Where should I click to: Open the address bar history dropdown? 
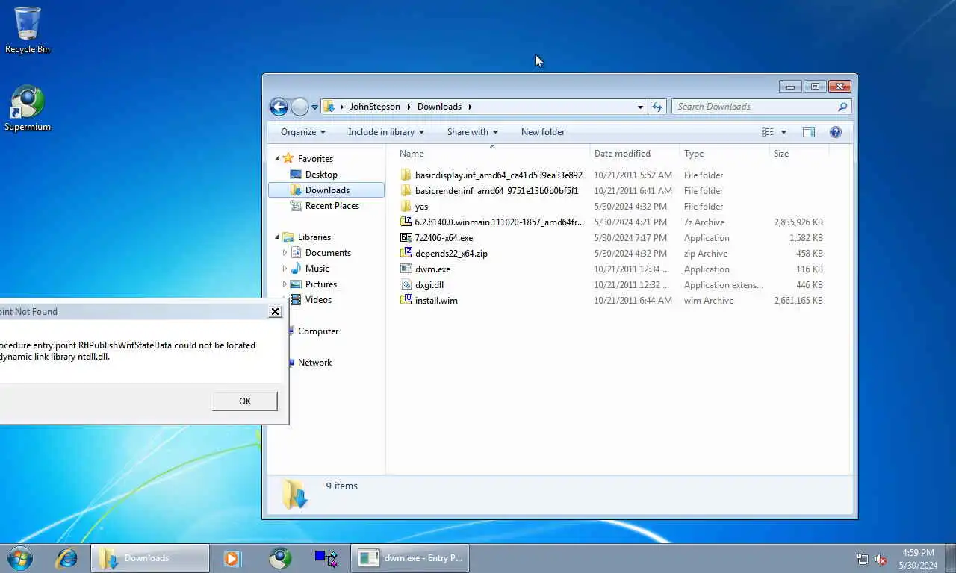pyautogui.click(x=640, y=107)
